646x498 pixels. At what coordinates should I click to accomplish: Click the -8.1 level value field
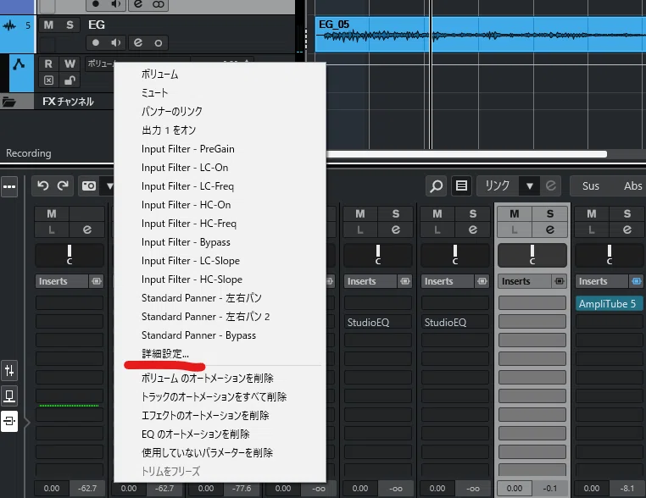627,489
